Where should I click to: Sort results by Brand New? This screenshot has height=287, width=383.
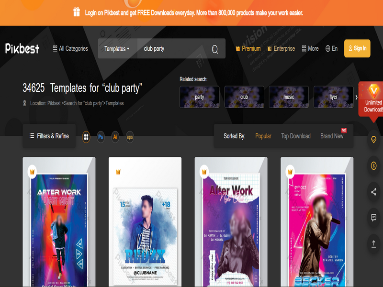pyautogui.click(x=332, y=136)
